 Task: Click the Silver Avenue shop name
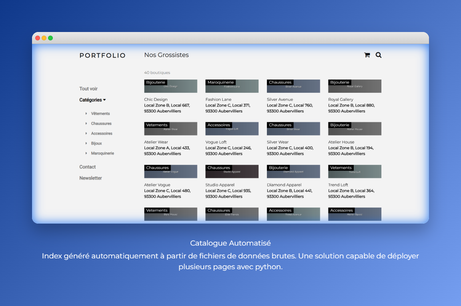click(x=280, y=99)
